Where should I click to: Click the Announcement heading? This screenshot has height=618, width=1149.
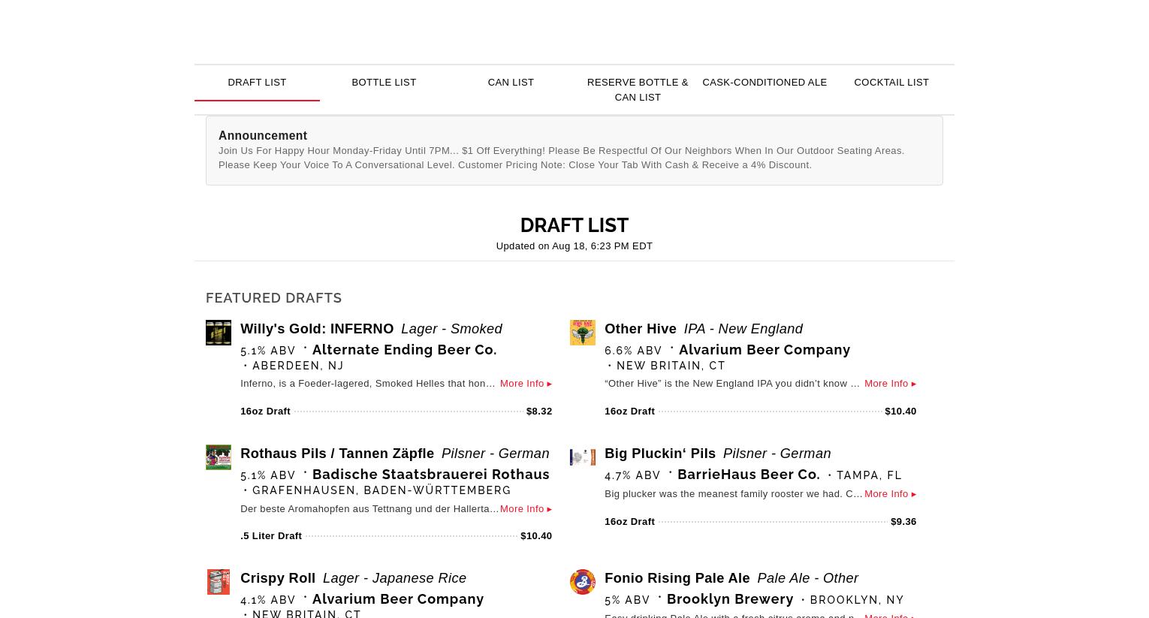(x=263, y=136)
